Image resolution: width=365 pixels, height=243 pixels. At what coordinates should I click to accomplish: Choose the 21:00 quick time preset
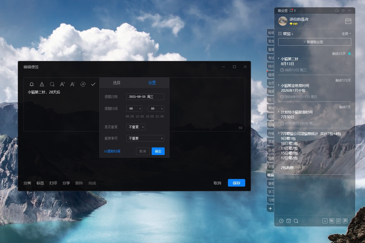pos(160,116)
